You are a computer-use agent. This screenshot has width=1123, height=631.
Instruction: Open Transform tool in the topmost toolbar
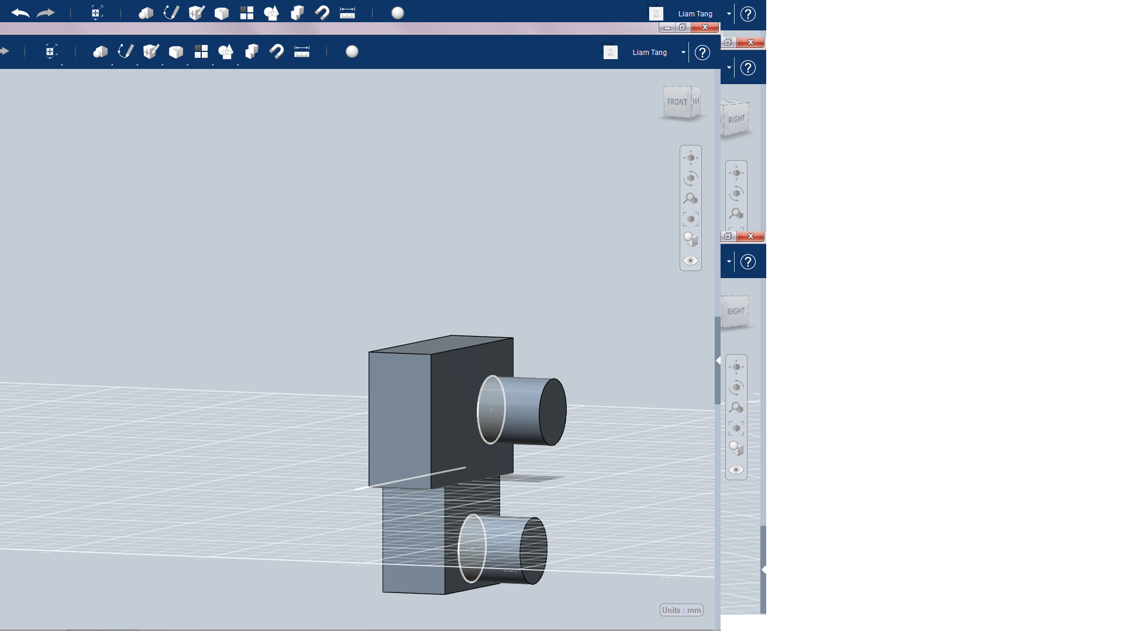pos(97,13)
